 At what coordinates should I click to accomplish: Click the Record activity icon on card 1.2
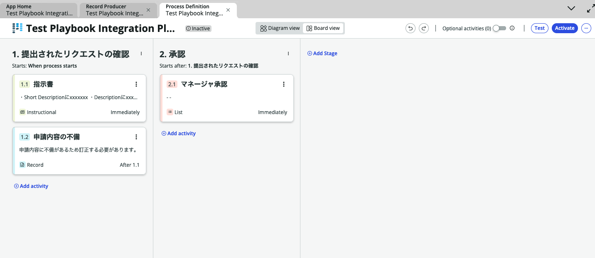click(22, 165)
